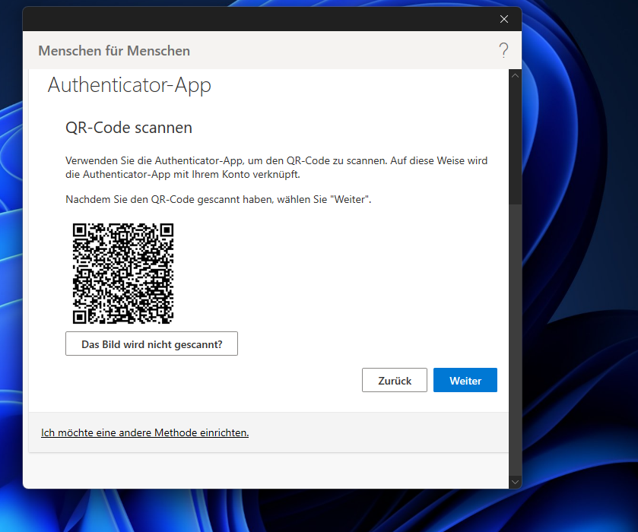The height and width of the screenshot is (532, 638).
Task: Click the dialog's dark title bar
Action: (x=266, y=19)
